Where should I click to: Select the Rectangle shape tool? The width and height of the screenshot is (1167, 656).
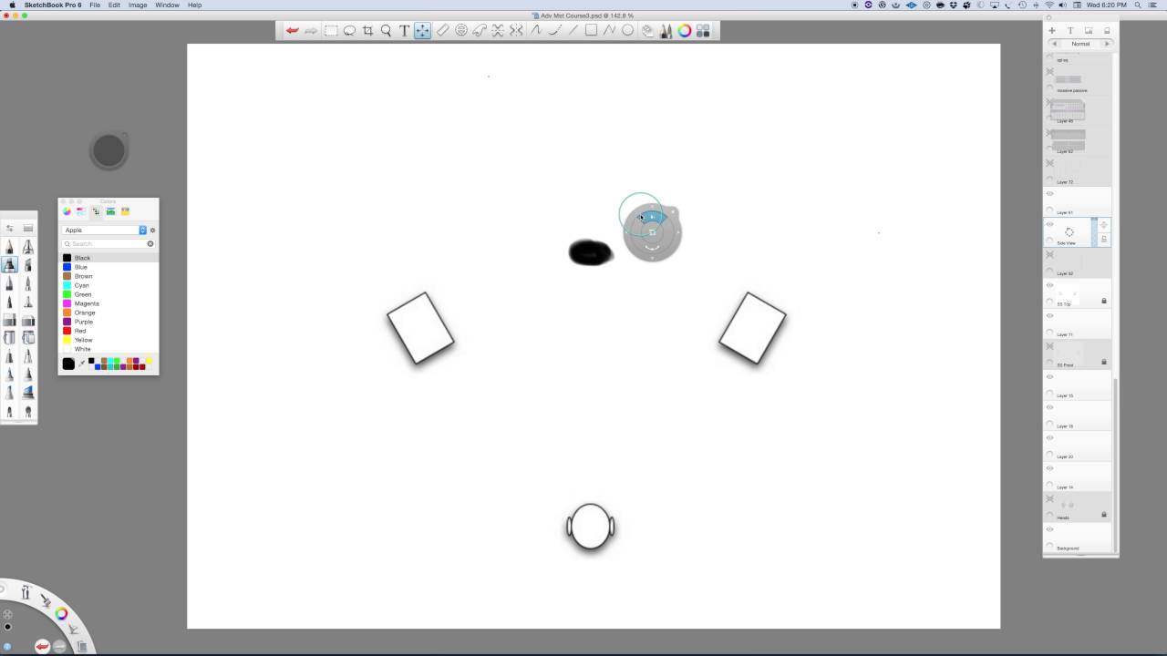(591, 31)
